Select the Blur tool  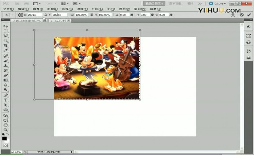[6, 85]
